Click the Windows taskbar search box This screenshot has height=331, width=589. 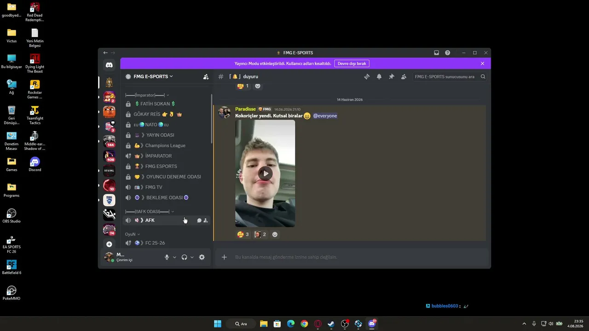point(242,324)
